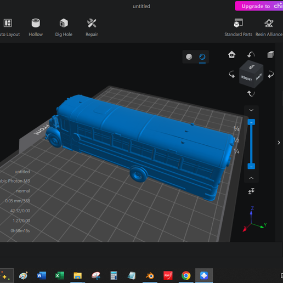This screenshot has width=283, height=283.
Task: Open the Dig Hole tool
Action: pos(64,27)
